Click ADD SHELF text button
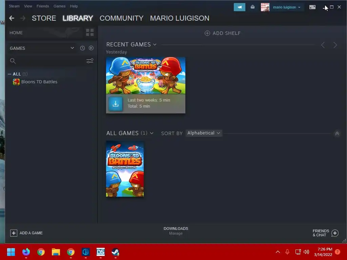This screenshot has width=347, height=260. pyautogui.click(x=227, y=33)
